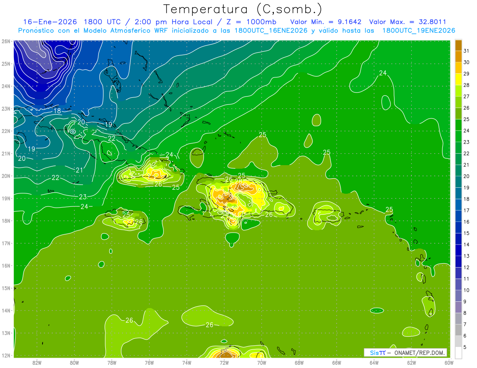This screenshot has width=477, height=368.
Task: Click the brown swatch above legend value 31
Action: [x=458, y=45]
